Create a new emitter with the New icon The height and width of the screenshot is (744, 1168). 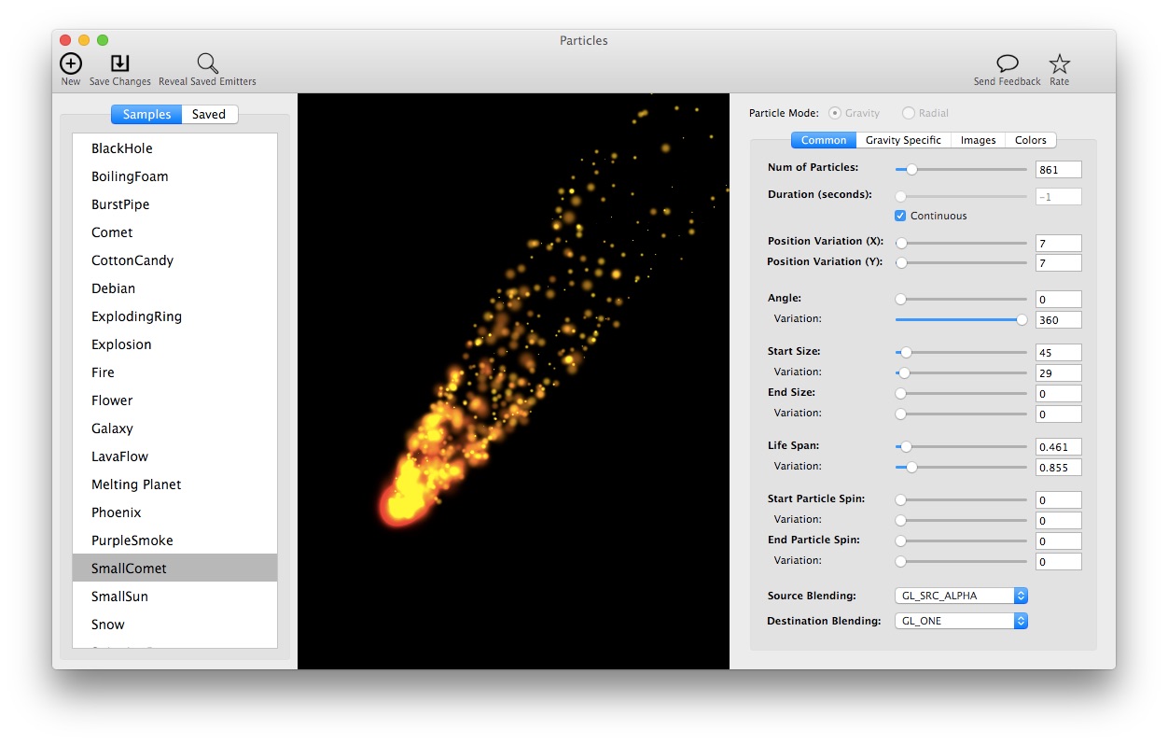click(x=71, y=64)
